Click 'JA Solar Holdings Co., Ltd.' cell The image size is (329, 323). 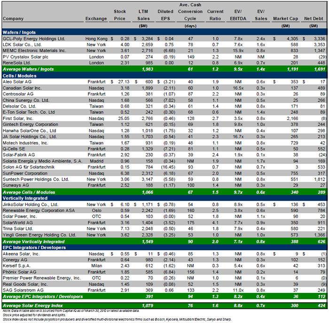coord(30,137)
